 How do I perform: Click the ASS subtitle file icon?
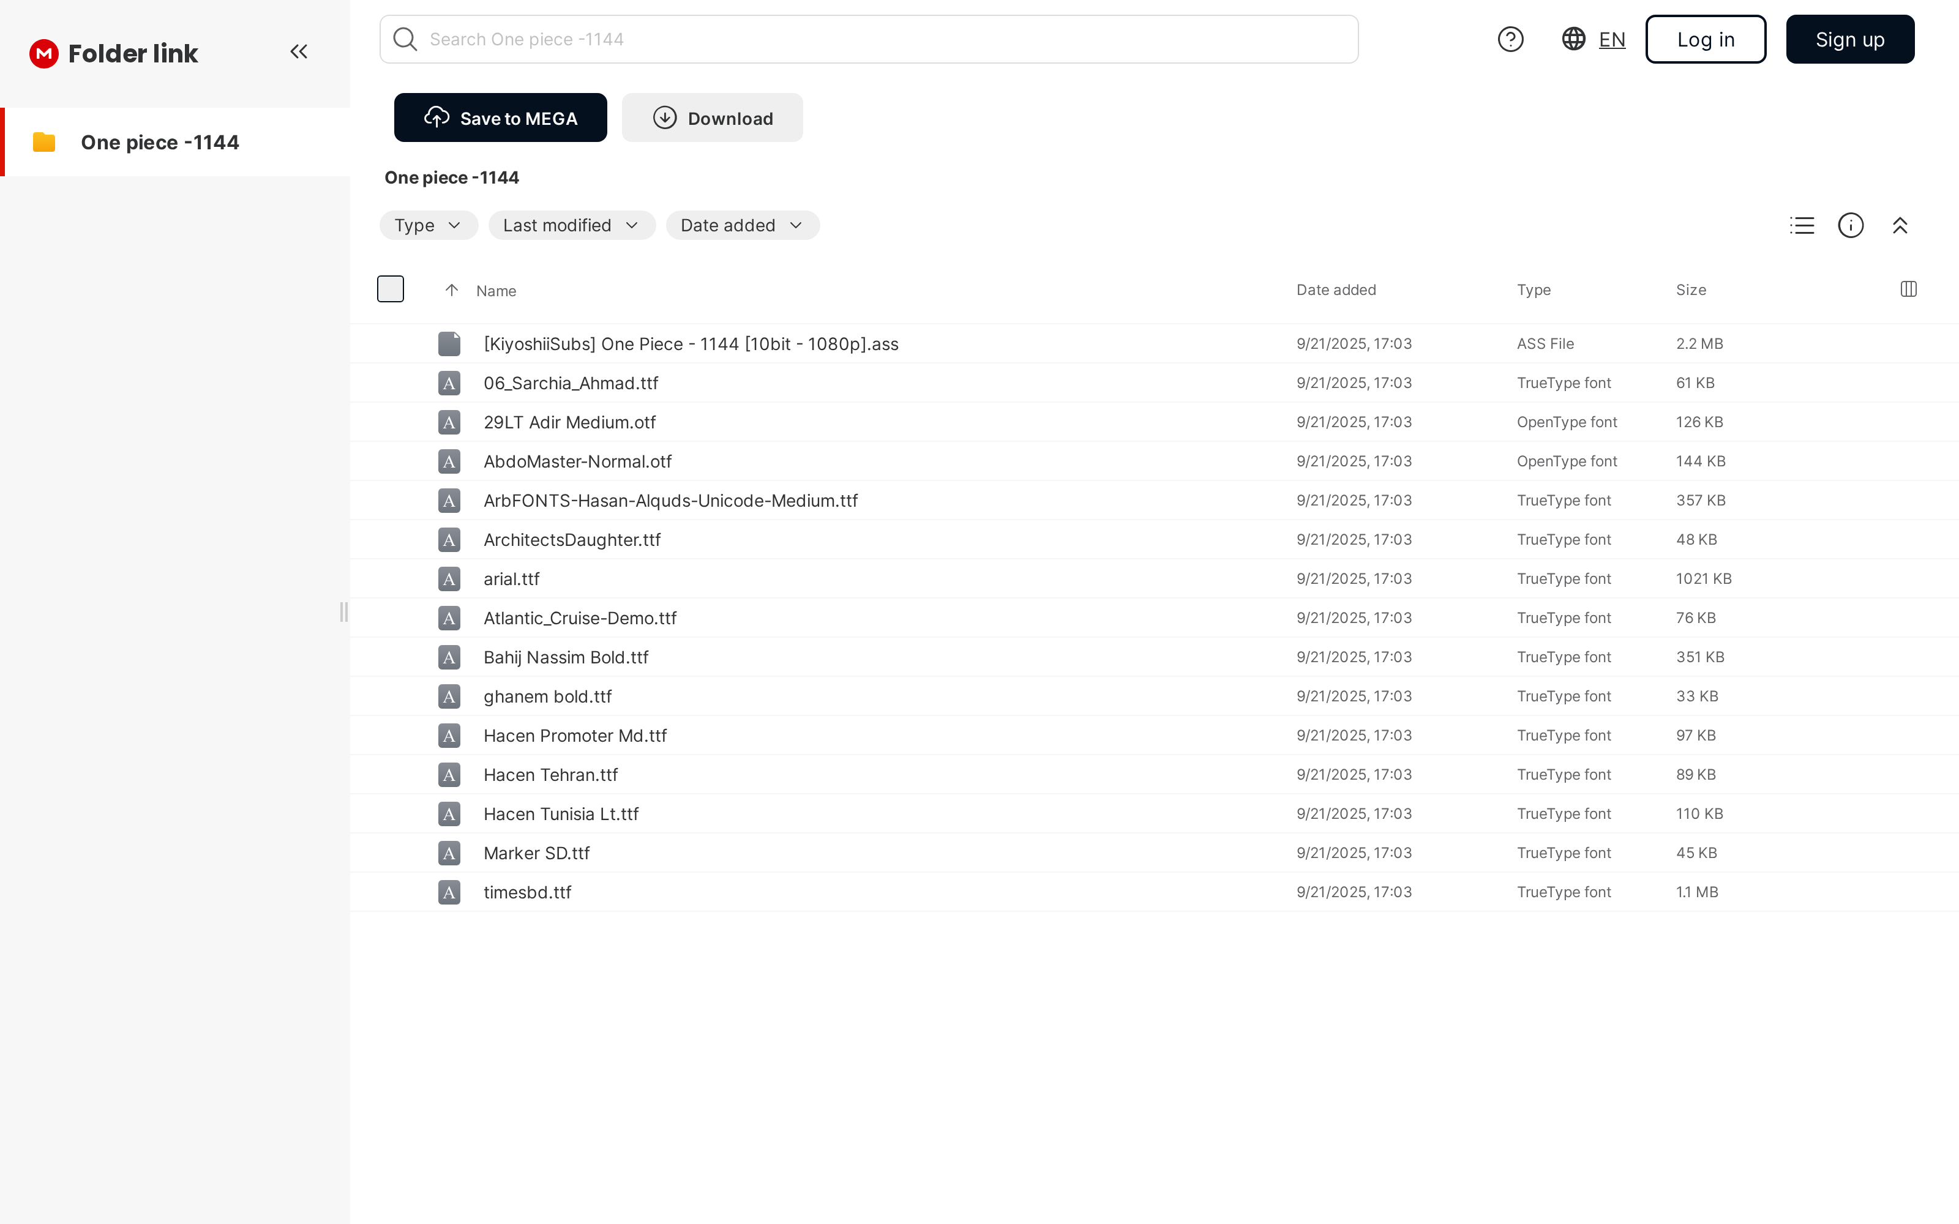449,344
